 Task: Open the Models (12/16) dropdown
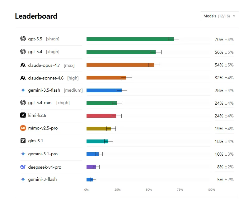coord(220,16)
